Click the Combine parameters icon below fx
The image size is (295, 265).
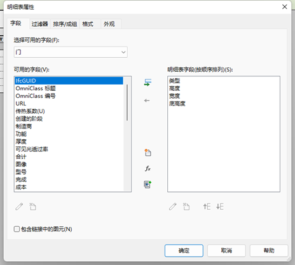(147, 184)
